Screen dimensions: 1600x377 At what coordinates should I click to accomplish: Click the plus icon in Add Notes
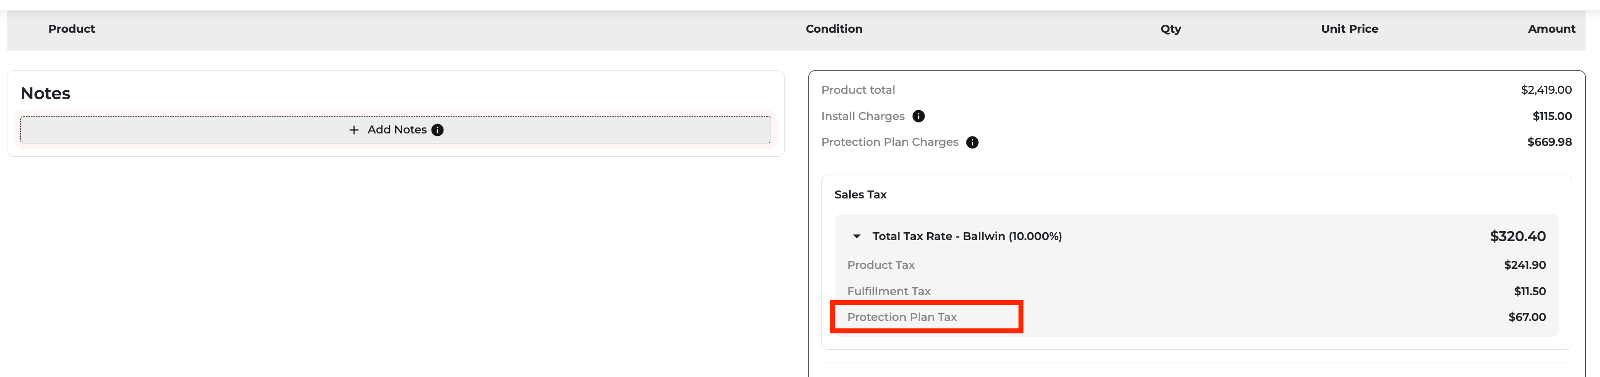(354, 129)
